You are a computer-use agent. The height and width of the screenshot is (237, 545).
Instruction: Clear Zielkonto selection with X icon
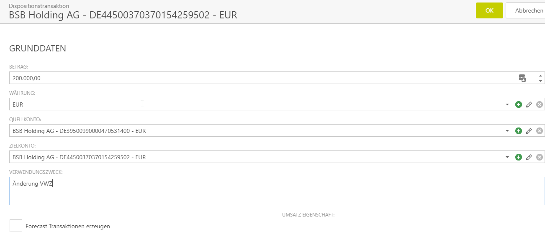[540, 157]
